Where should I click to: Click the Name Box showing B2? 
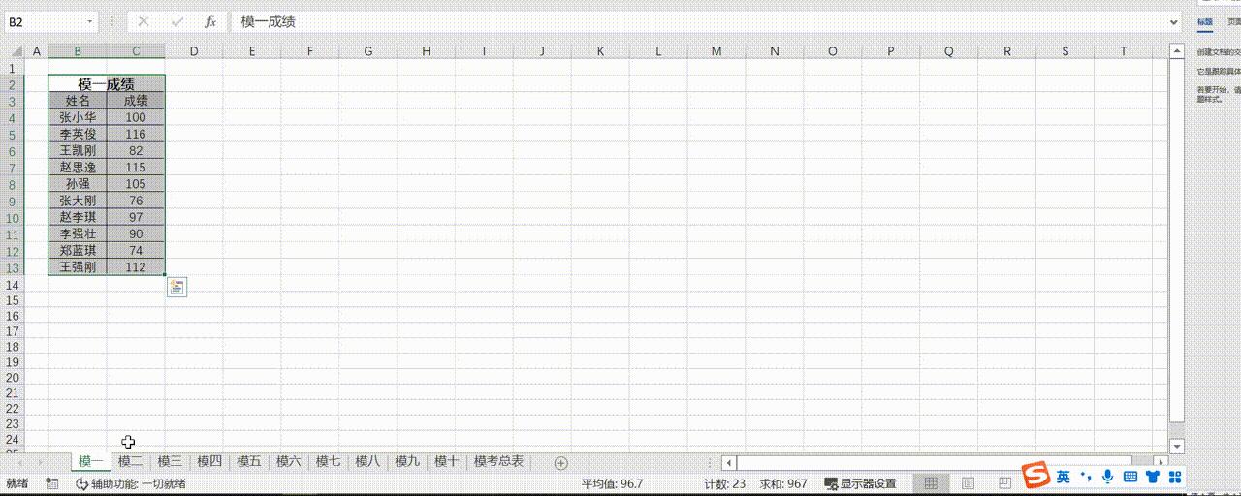pyautogui.click(x=44, y=20)
